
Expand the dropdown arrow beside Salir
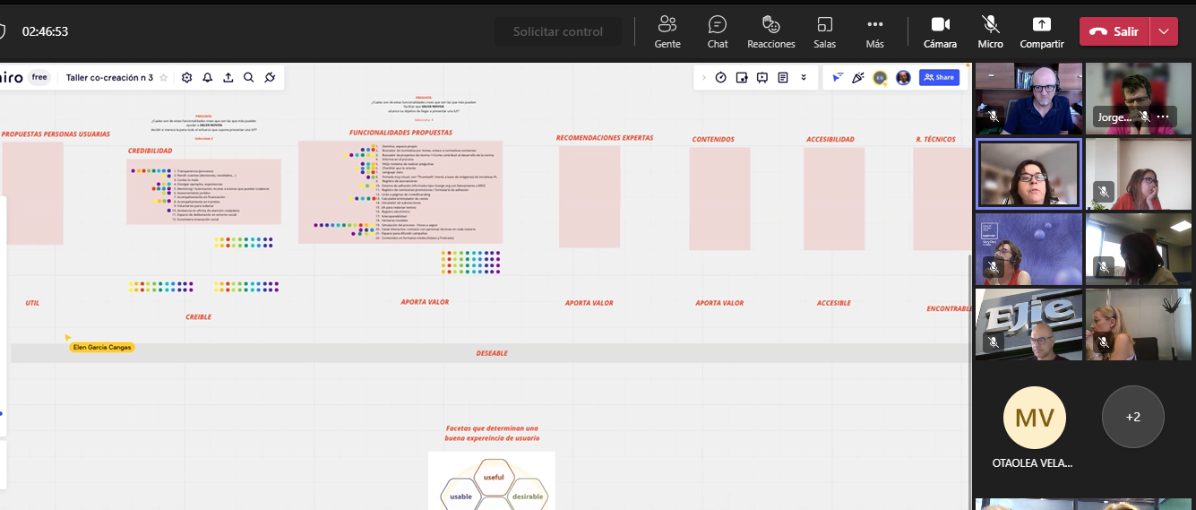tap(1163, 31)
